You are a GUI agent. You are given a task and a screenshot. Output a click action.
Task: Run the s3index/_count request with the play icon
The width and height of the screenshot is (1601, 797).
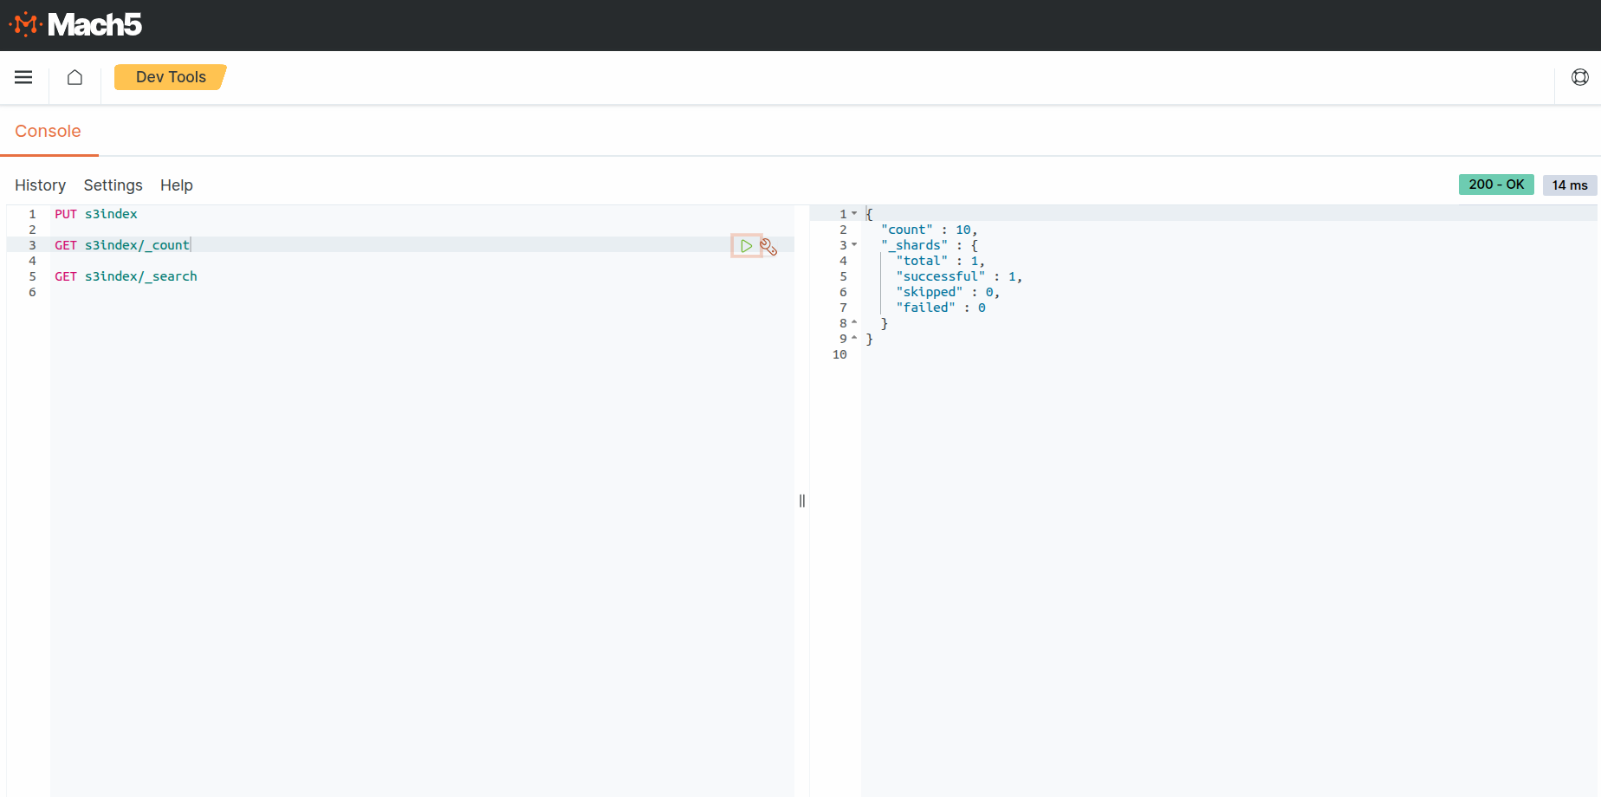click(746, 246)
